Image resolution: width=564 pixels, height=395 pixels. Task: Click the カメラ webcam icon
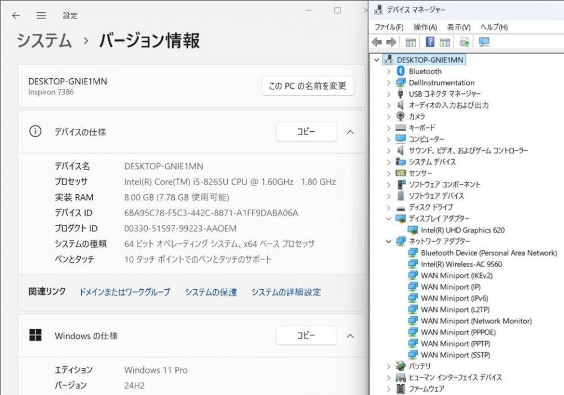400,116
